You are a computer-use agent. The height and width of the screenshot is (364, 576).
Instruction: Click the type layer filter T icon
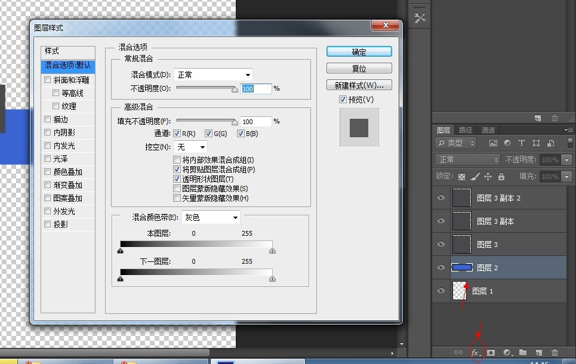tap(521, 143)
